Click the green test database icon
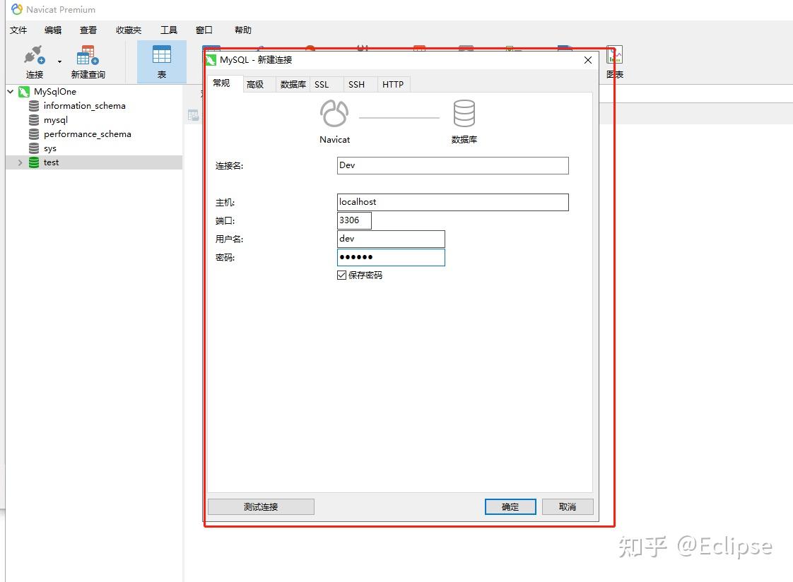Viewport: 793px width, 582px height. point(34,162)
